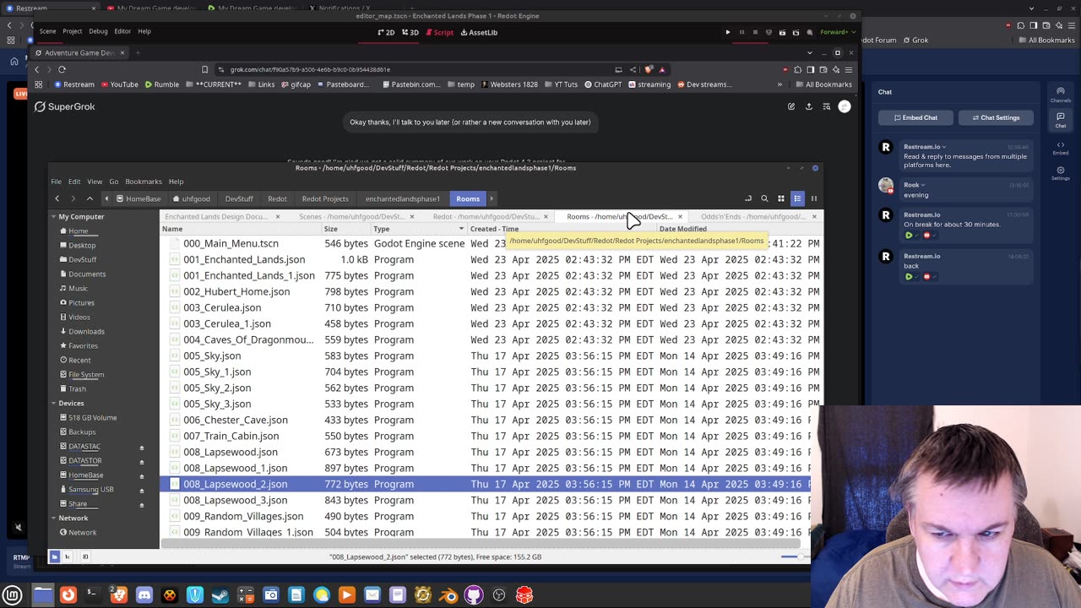This screenshot has width=1081, height=608.
Task: Close the Rooms file manager tab
Action: 680,217
